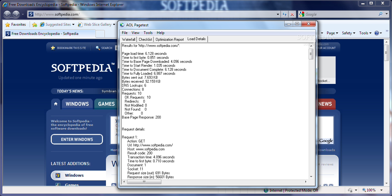Click the 'DNS Lookups: 6' line
Viewport: 392px width, 196px height.
[x=134, y=85]
